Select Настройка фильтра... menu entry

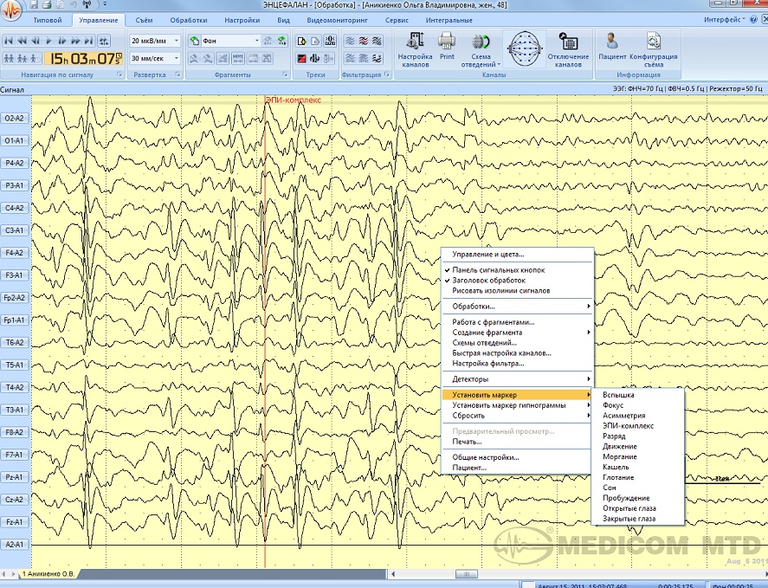click(487, 364)
